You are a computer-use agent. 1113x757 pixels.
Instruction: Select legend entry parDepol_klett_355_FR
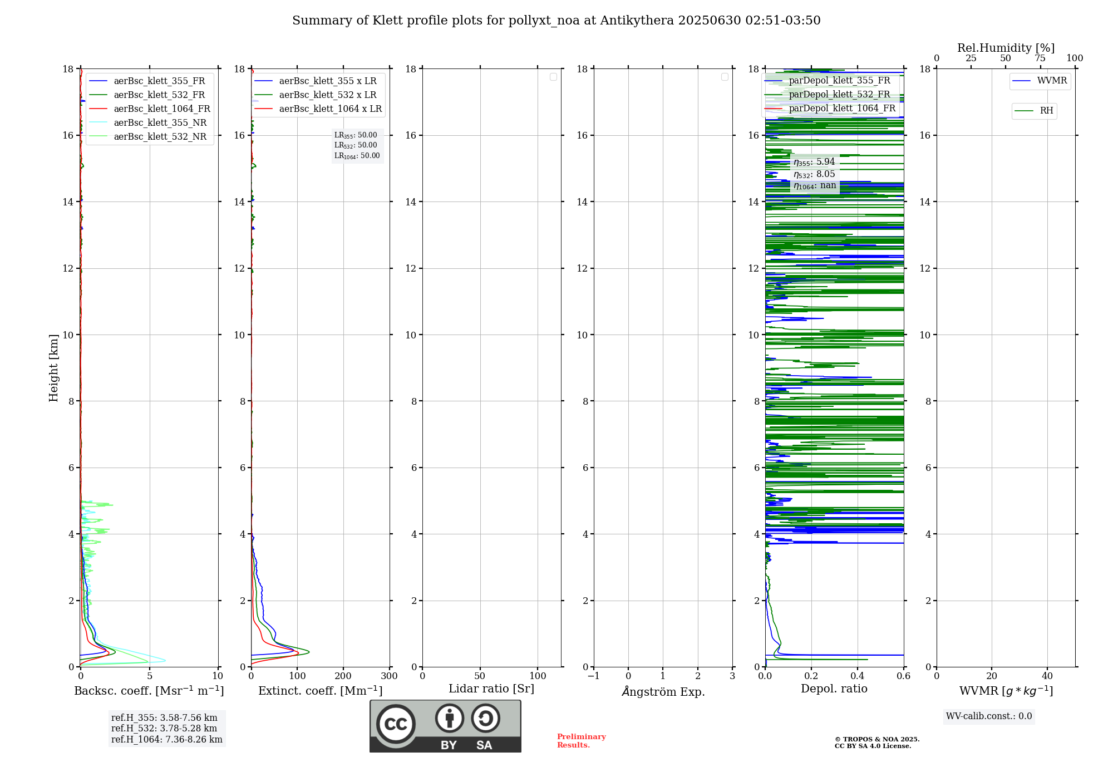coord(828,80)
